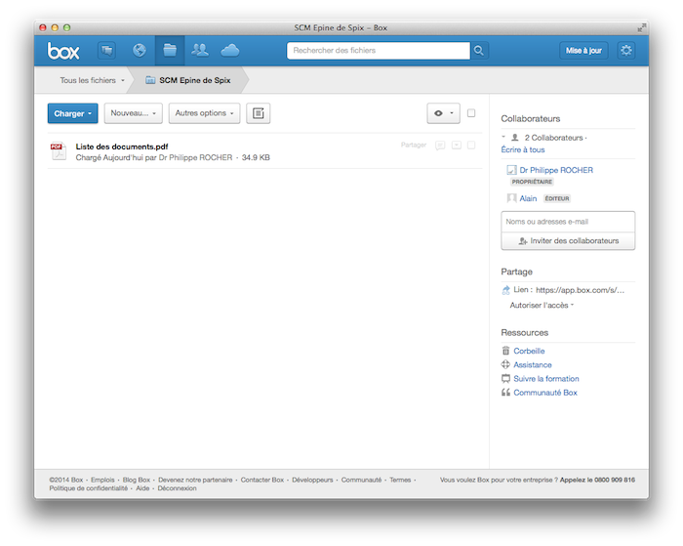Image resolution: width=683 pixels, height=546 pixels.
Task: Open the gear settings icon
Action: click(x=625, y=51)
